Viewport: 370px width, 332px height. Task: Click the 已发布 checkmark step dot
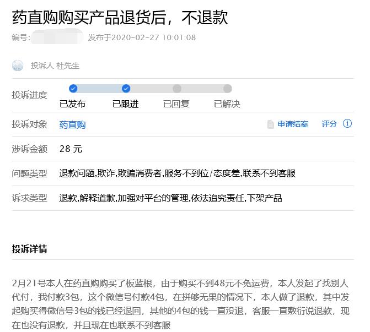tap(73, 89)
